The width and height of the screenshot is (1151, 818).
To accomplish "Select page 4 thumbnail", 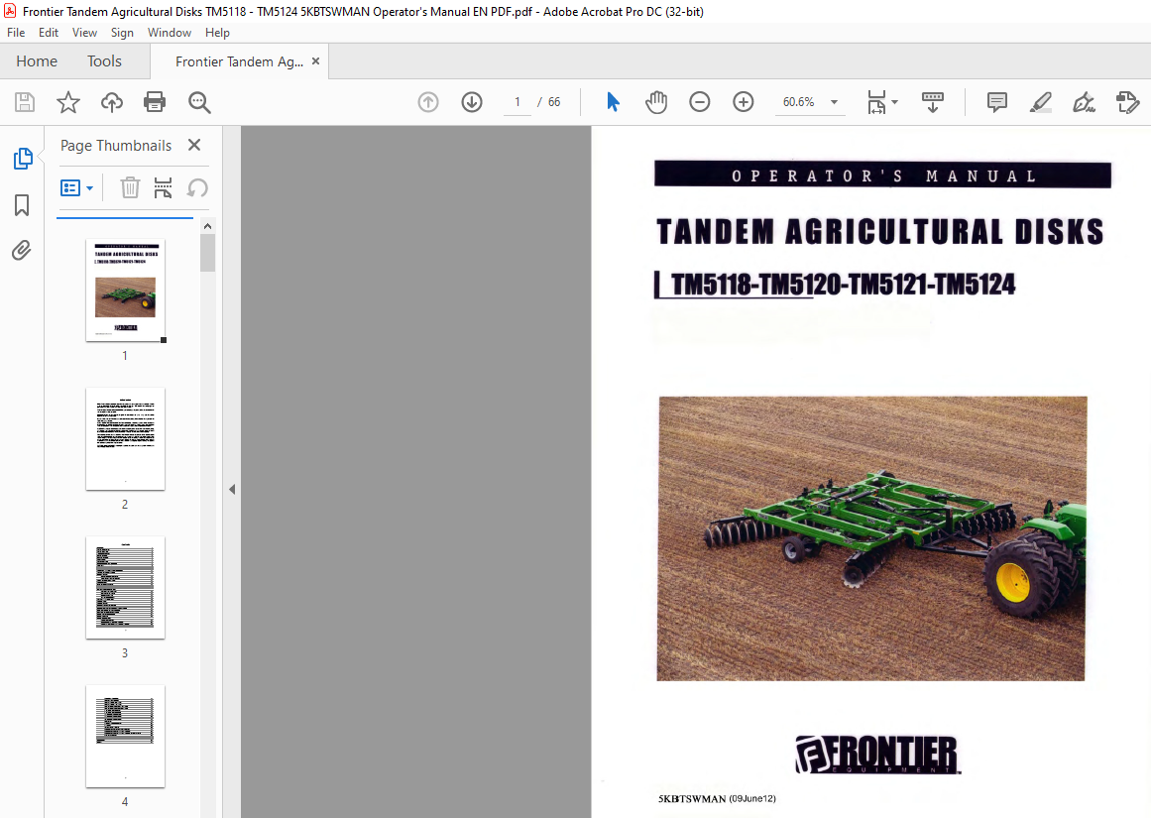I will (126, 736).
